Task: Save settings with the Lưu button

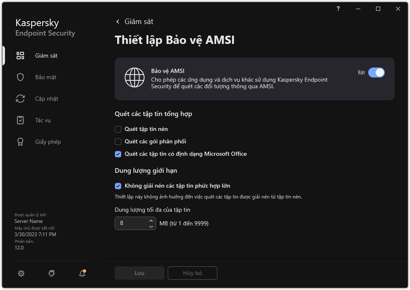Action: (139, 273)
